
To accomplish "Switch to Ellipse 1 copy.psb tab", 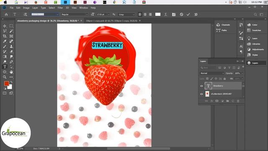I will (x=112, y=21).
